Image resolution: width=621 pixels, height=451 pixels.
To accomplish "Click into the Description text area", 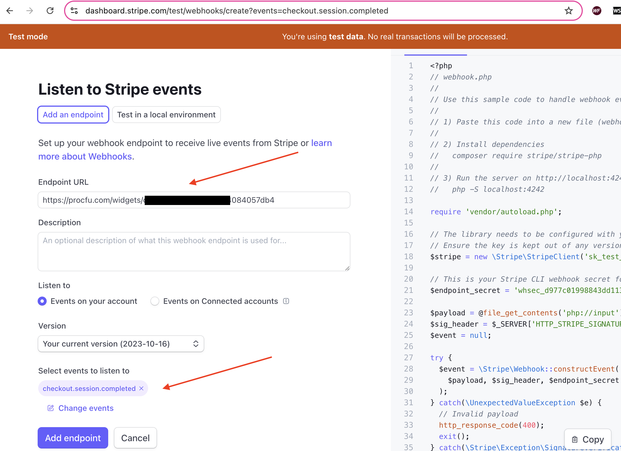I will coord(194,252).
